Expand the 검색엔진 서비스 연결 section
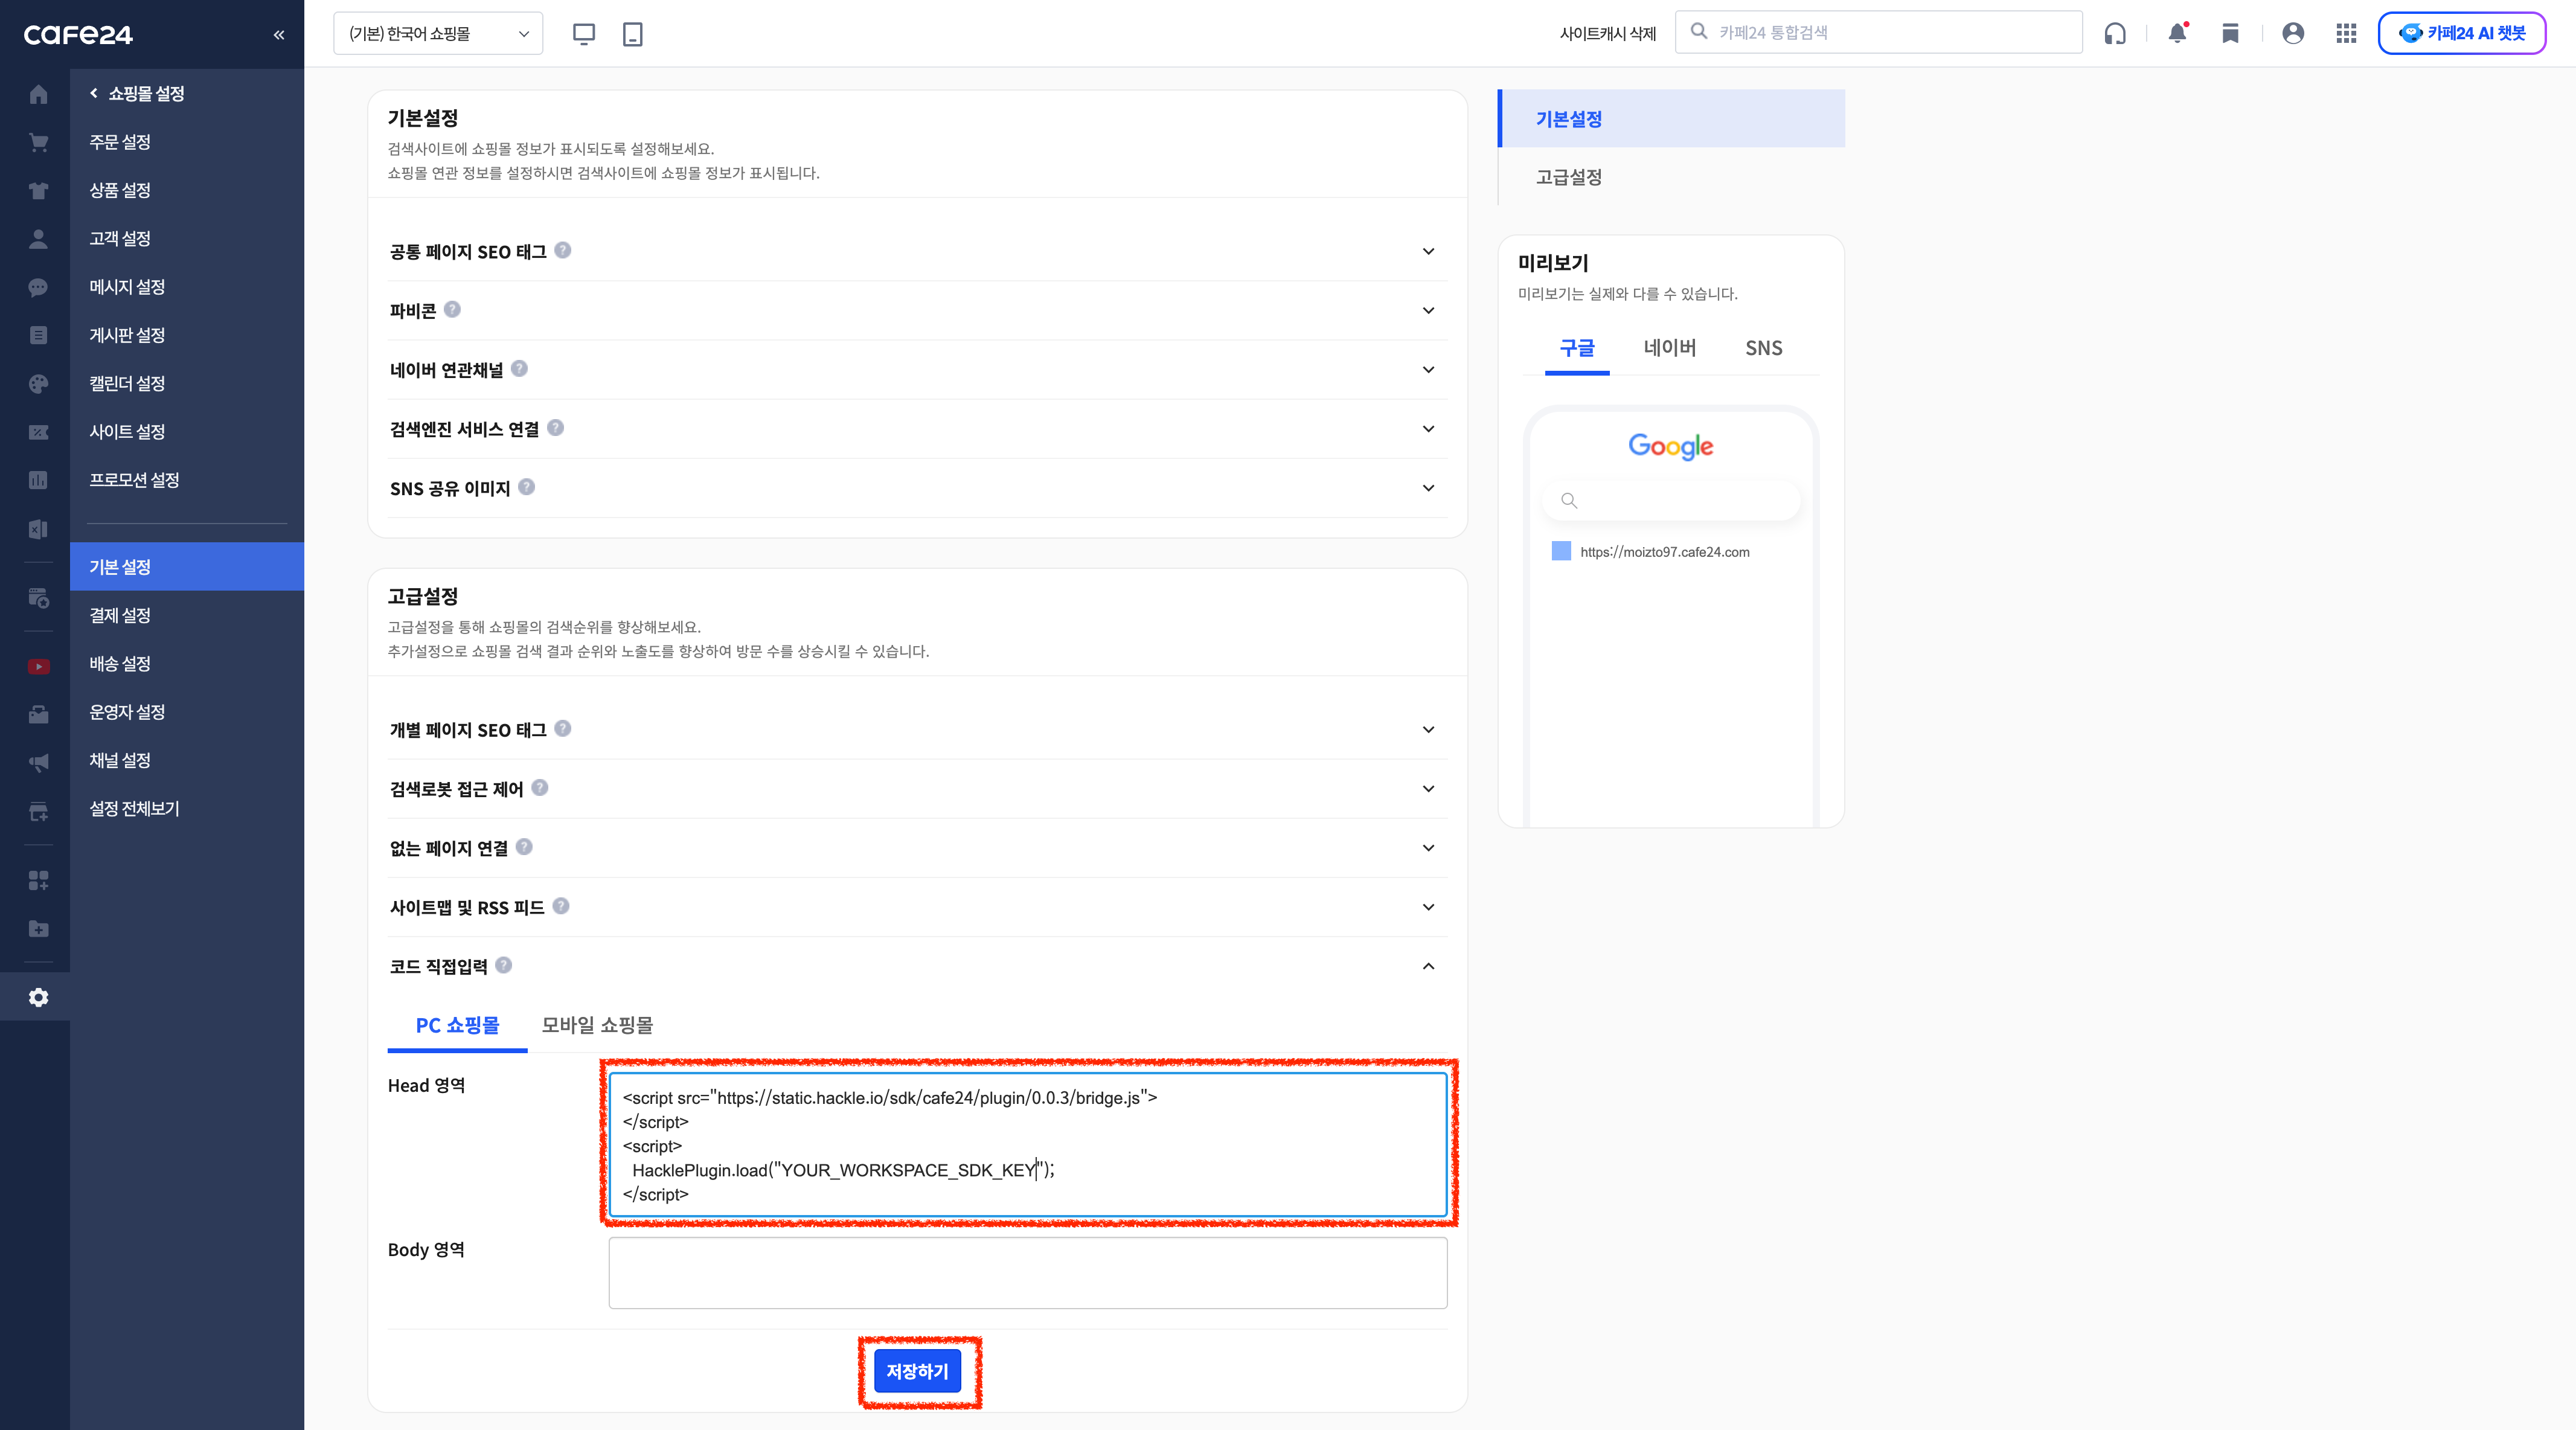This screenshot has height=1430, width=2576. tap(1428, 428)
